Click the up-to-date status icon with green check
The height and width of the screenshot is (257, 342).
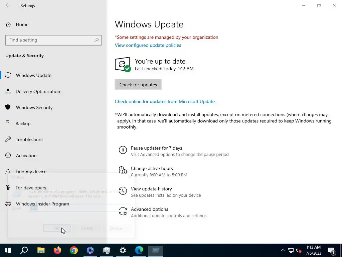[123, 65]
